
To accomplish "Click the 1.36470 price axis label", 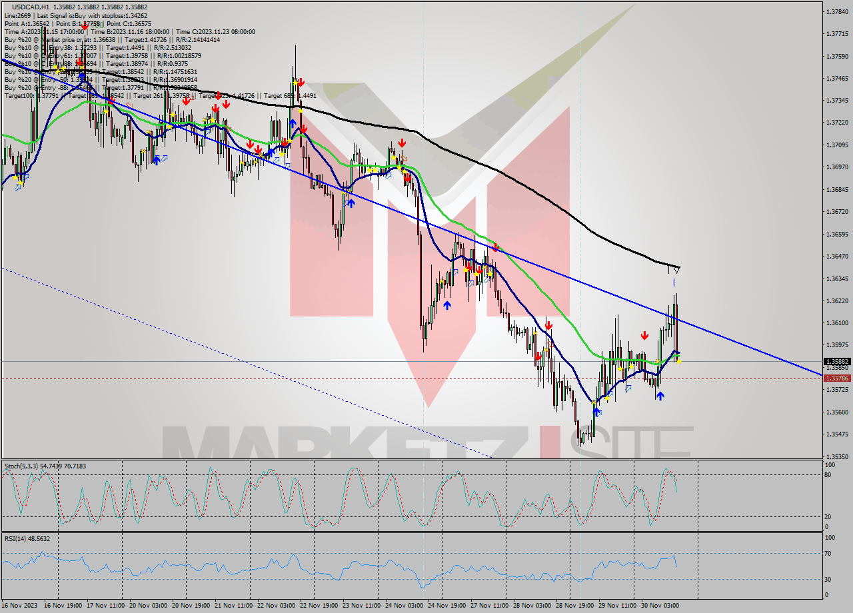I will [838, 256].
